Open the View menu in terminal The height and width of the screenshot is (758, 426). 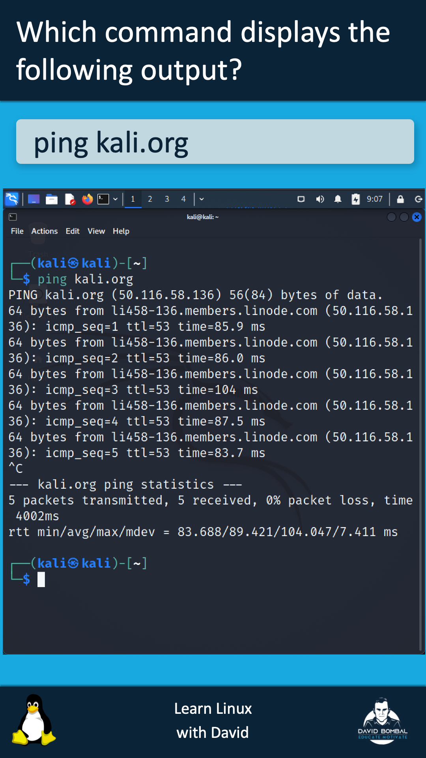point(96,231)
